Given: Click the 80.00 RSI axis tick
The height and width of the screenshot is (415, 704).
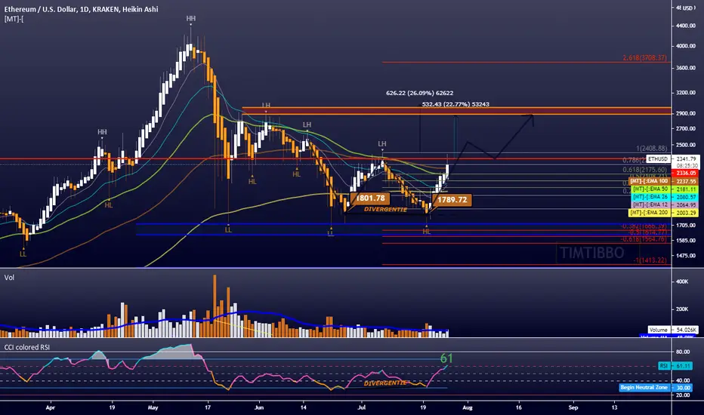Looking at the screenshot, I should click(682, 352).
